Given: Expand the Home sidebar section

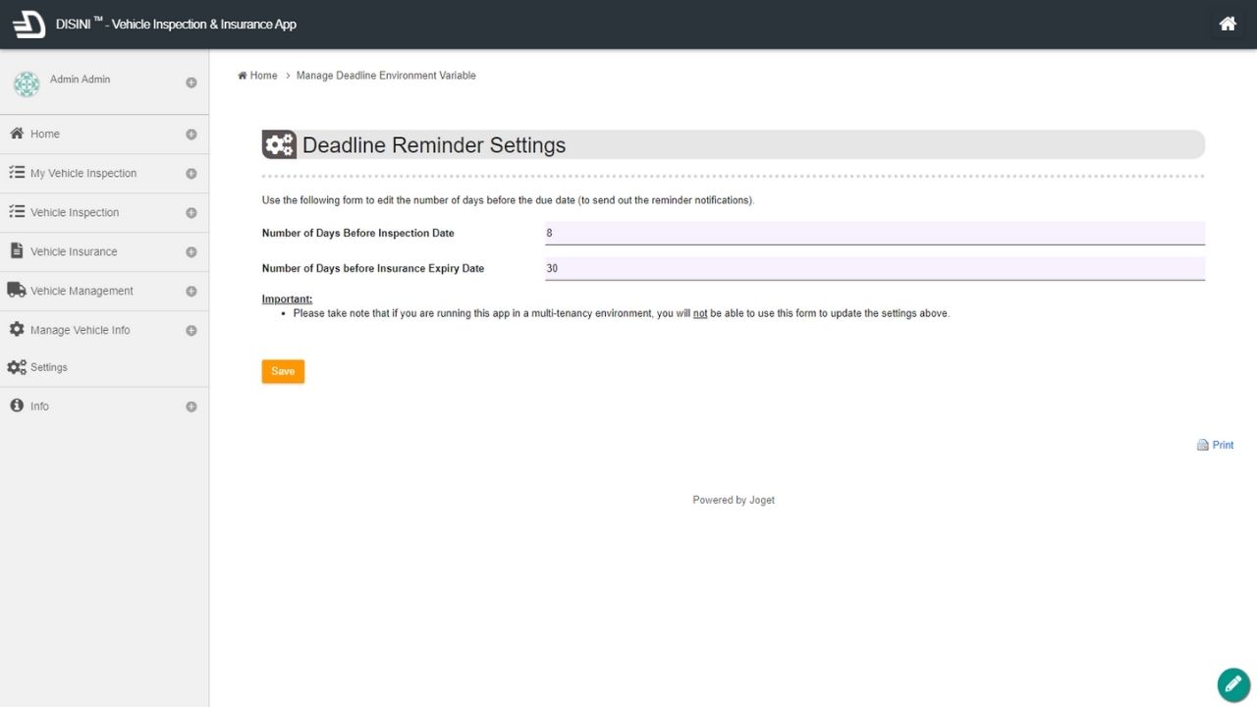Looking at the screenshot, I should coord(191,135).
